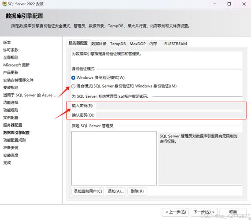Screen dimensions: 251x220
Task: Click 安装安装程序文件 step in sidebar
Action: point(18,80)
